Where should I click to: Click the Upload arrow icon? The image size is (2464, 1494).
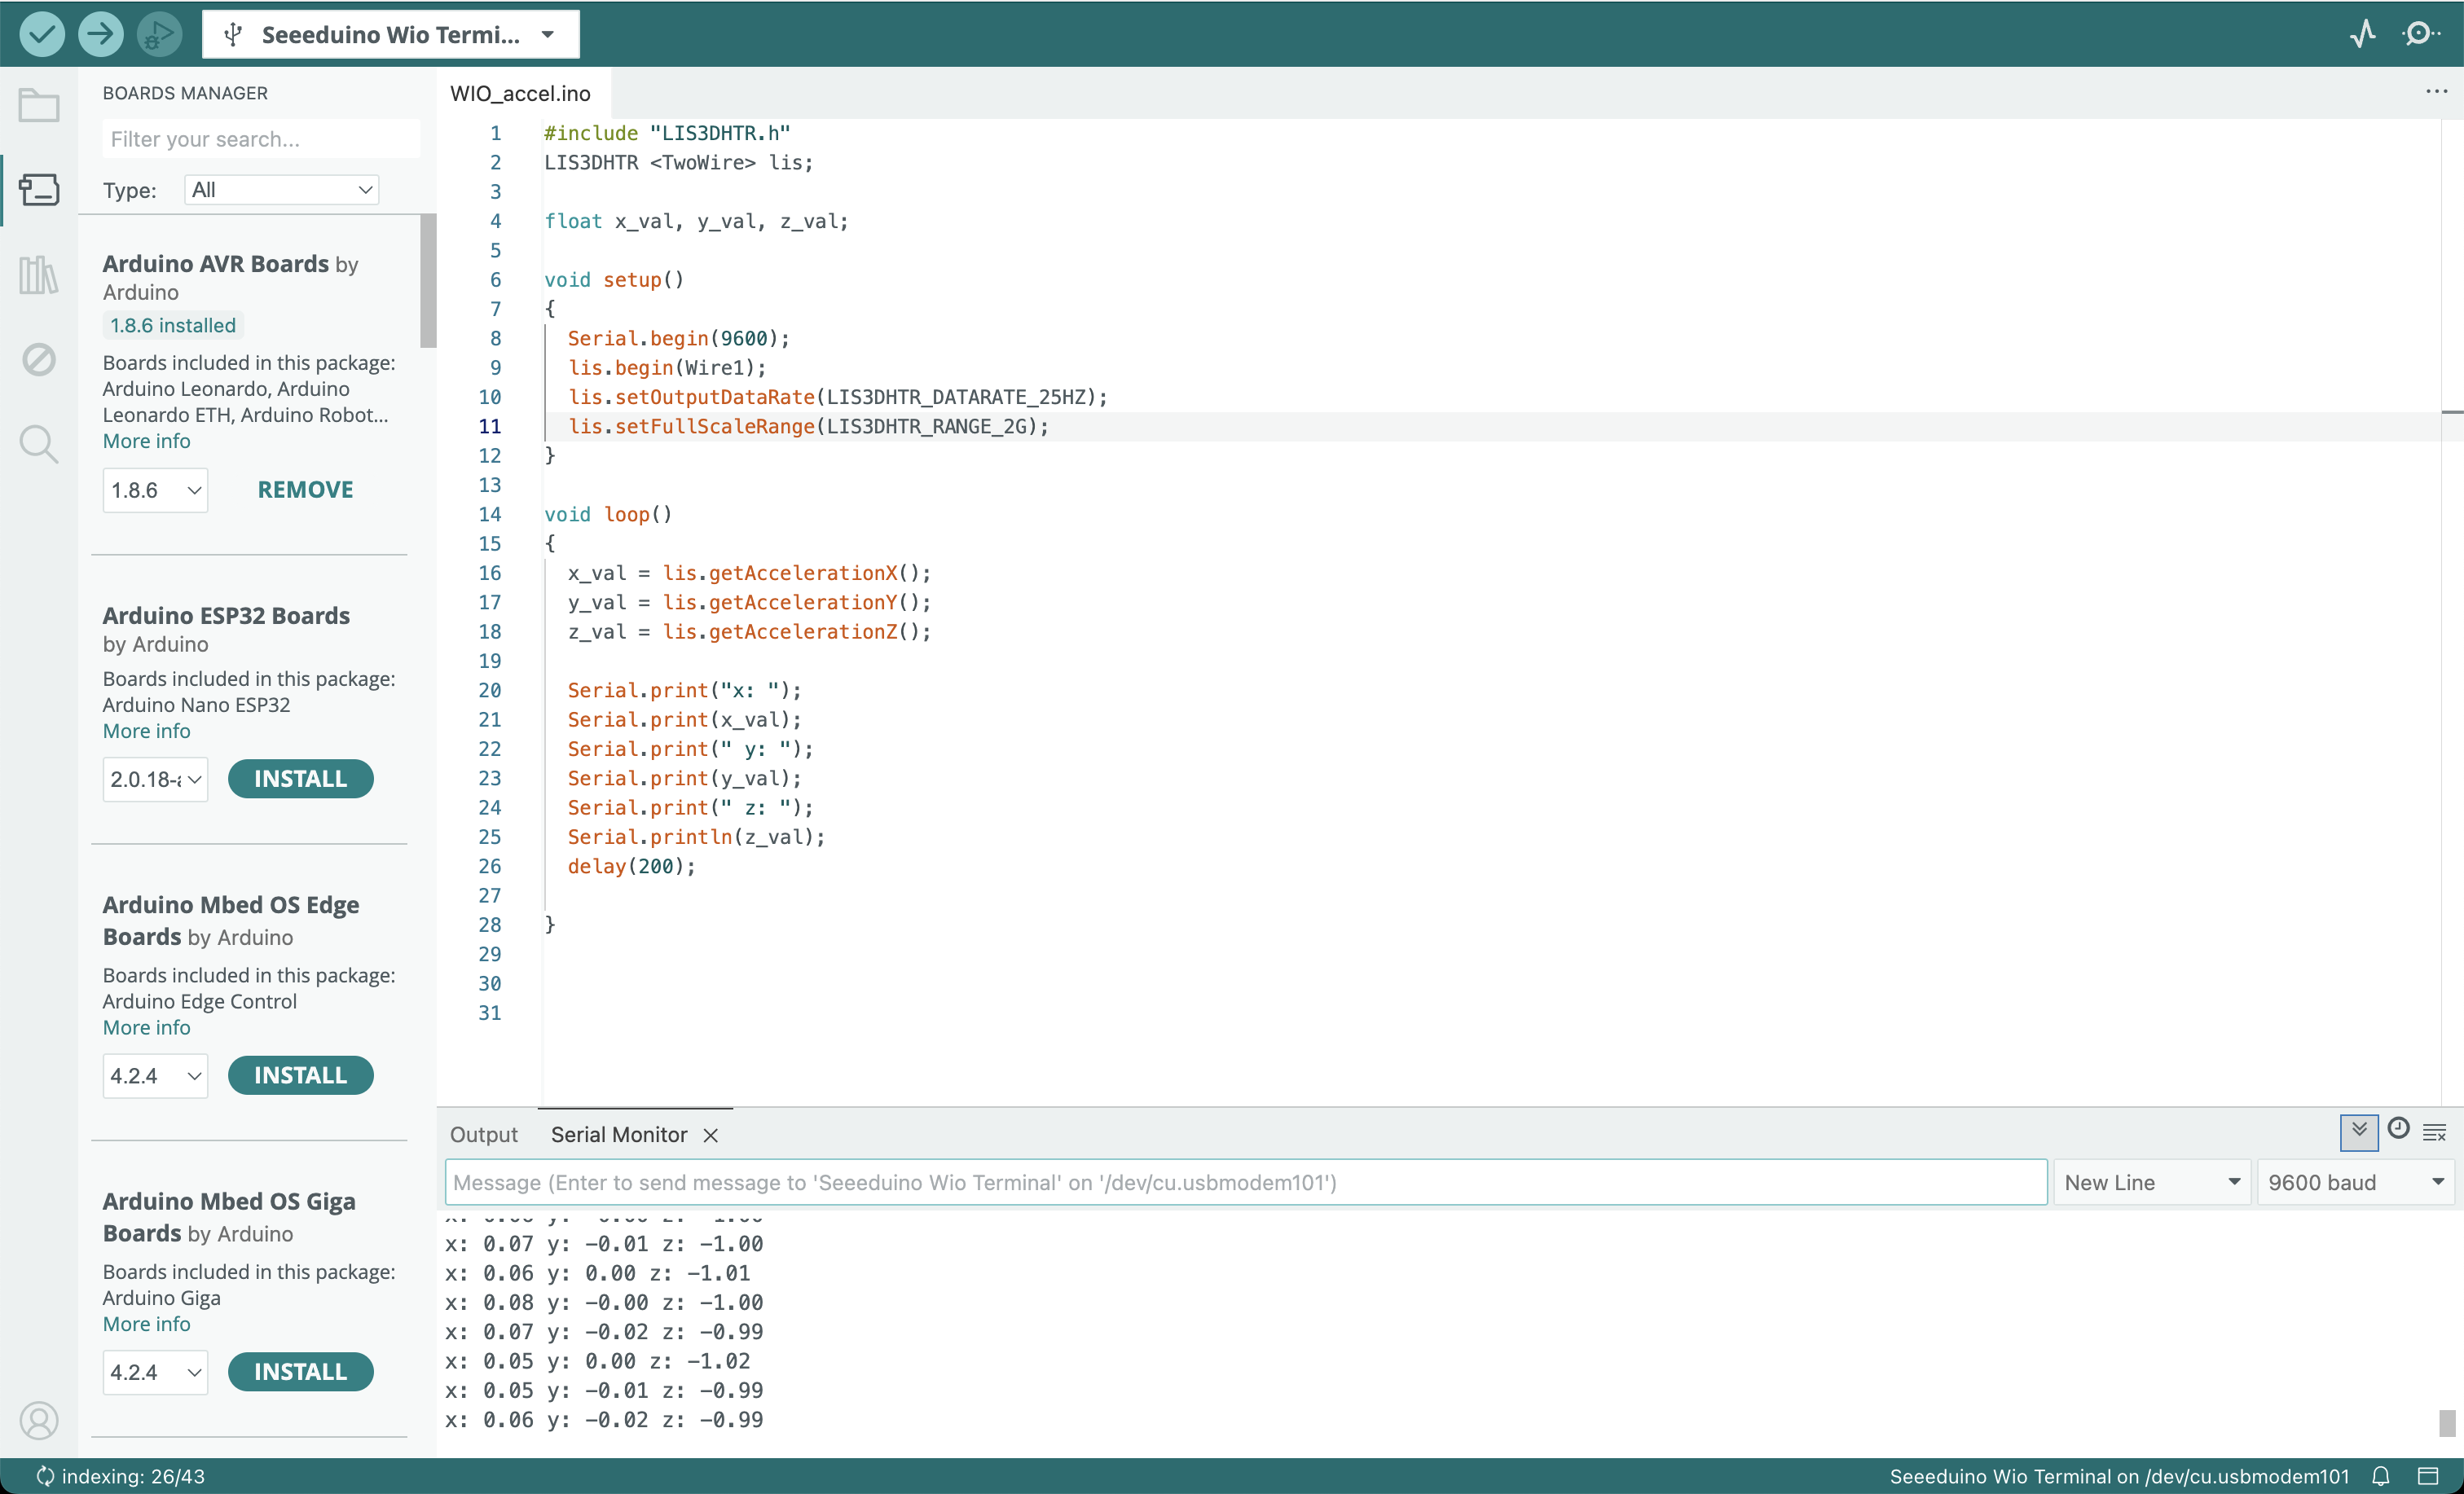click(99, 34)
